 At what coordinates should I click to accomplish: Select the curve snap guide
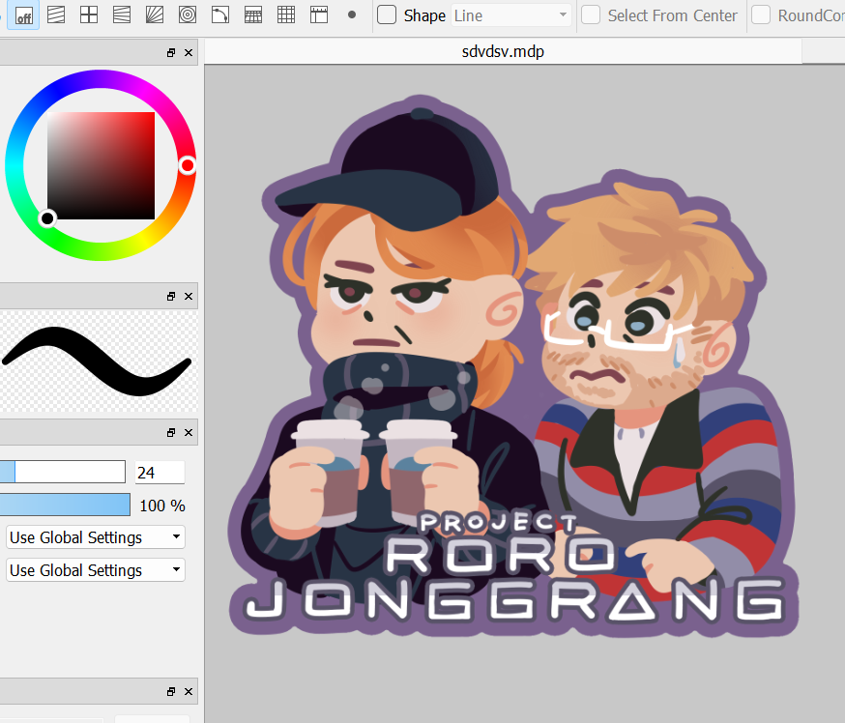220,15
